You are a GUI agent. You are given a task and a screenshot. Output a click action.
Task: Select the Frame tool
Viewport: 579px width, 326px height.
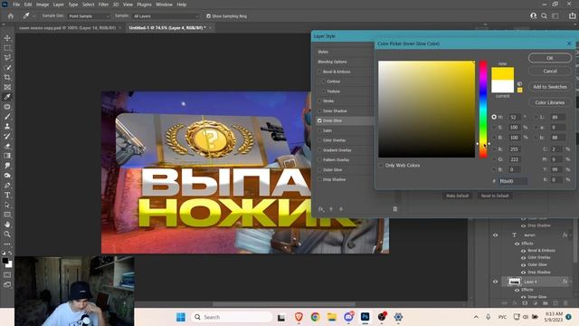point(7,87)
